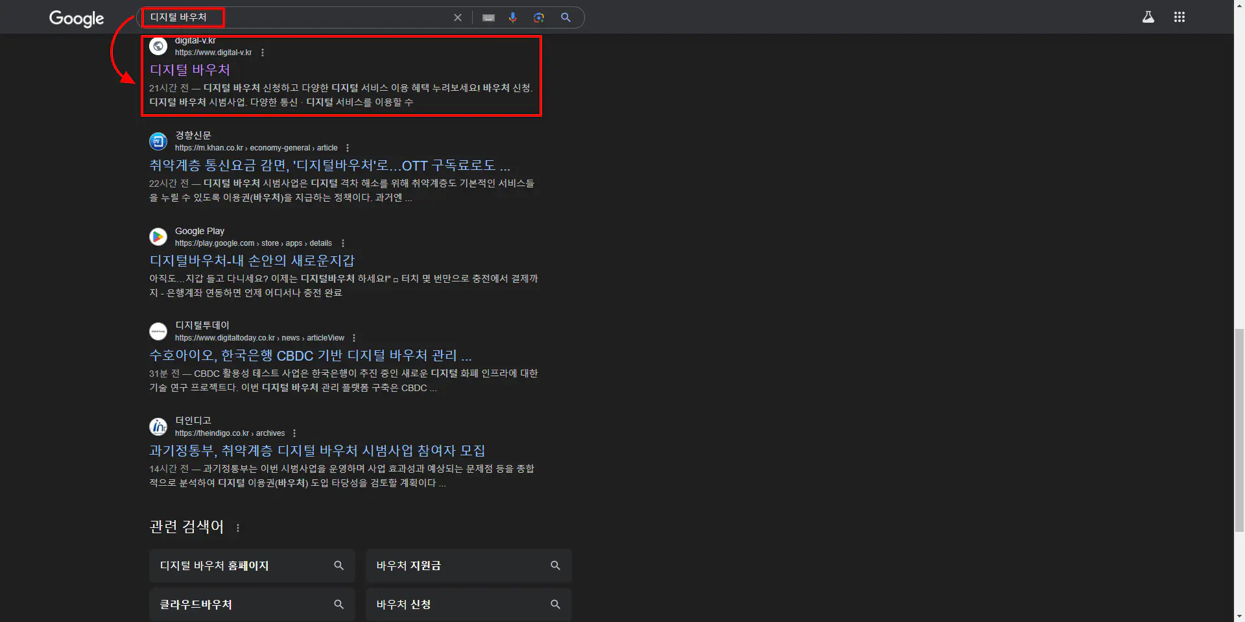Click the magnifier search button

click(565, 18)
